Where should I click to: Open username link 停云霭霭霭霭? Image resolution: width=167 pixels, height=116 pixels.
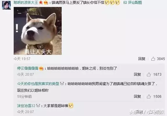click(x=28, y=68)
